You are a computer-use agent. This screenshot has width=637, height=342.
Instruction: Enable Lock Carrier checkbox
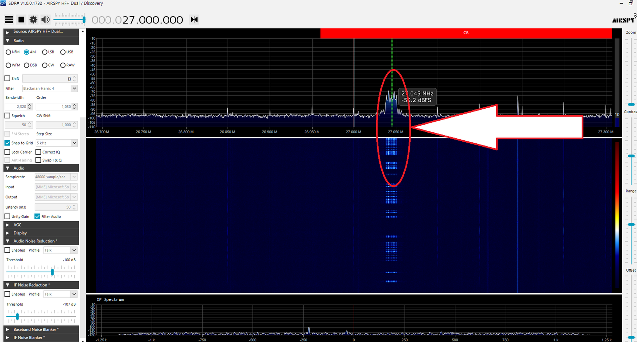(x=7, y=152)
